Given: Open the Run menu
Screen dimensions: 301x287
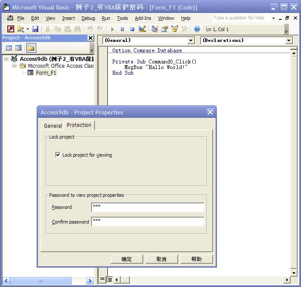Looking at the screenshot, I should 106,18.
